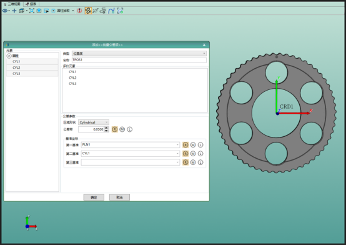Click the red circle with vertical line icon
Screen dimensions: 346x245
[x=80, y=11]
